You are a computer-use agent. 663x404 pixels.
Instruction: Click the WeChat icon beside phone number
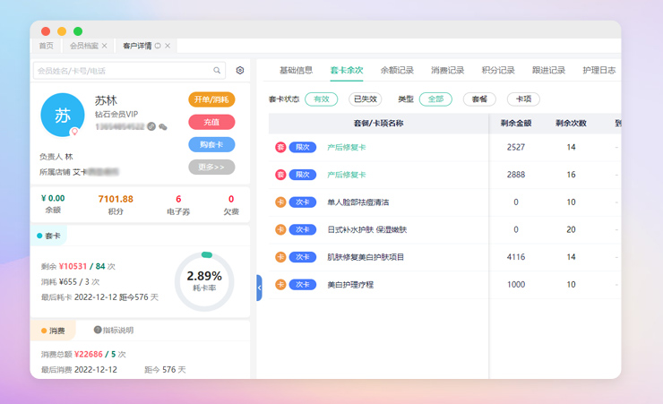(163, 127)
